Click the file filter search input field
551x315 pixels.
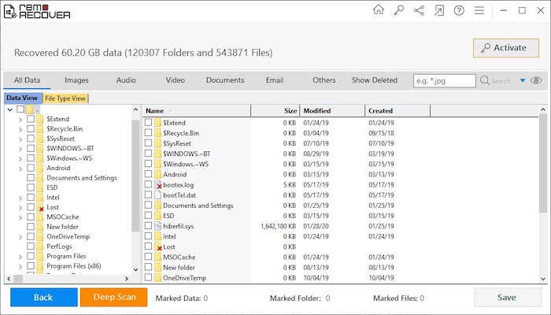444,80
